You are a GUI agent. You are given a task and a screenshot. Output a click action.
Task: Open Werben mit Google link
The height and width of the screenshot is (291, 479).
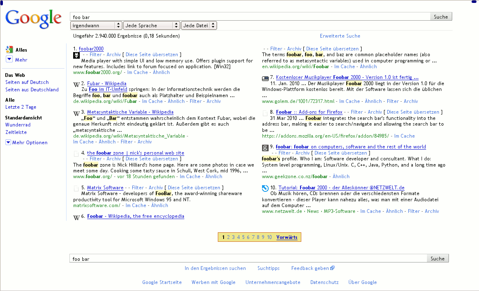tap(214, 282)
